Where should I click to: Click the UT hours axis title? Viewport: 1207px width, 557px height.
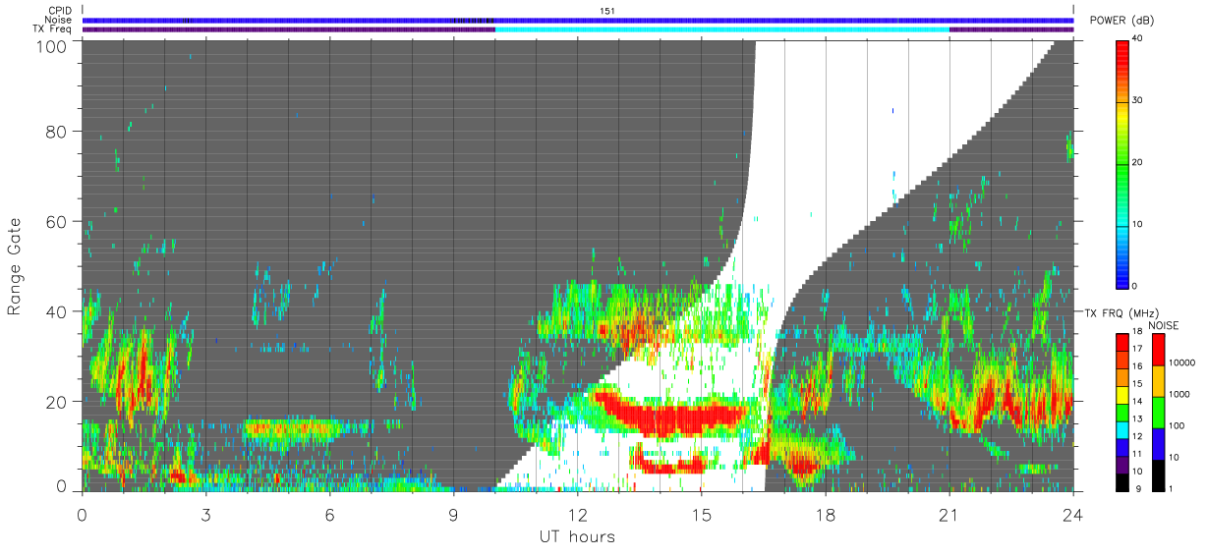coord(577,536)
